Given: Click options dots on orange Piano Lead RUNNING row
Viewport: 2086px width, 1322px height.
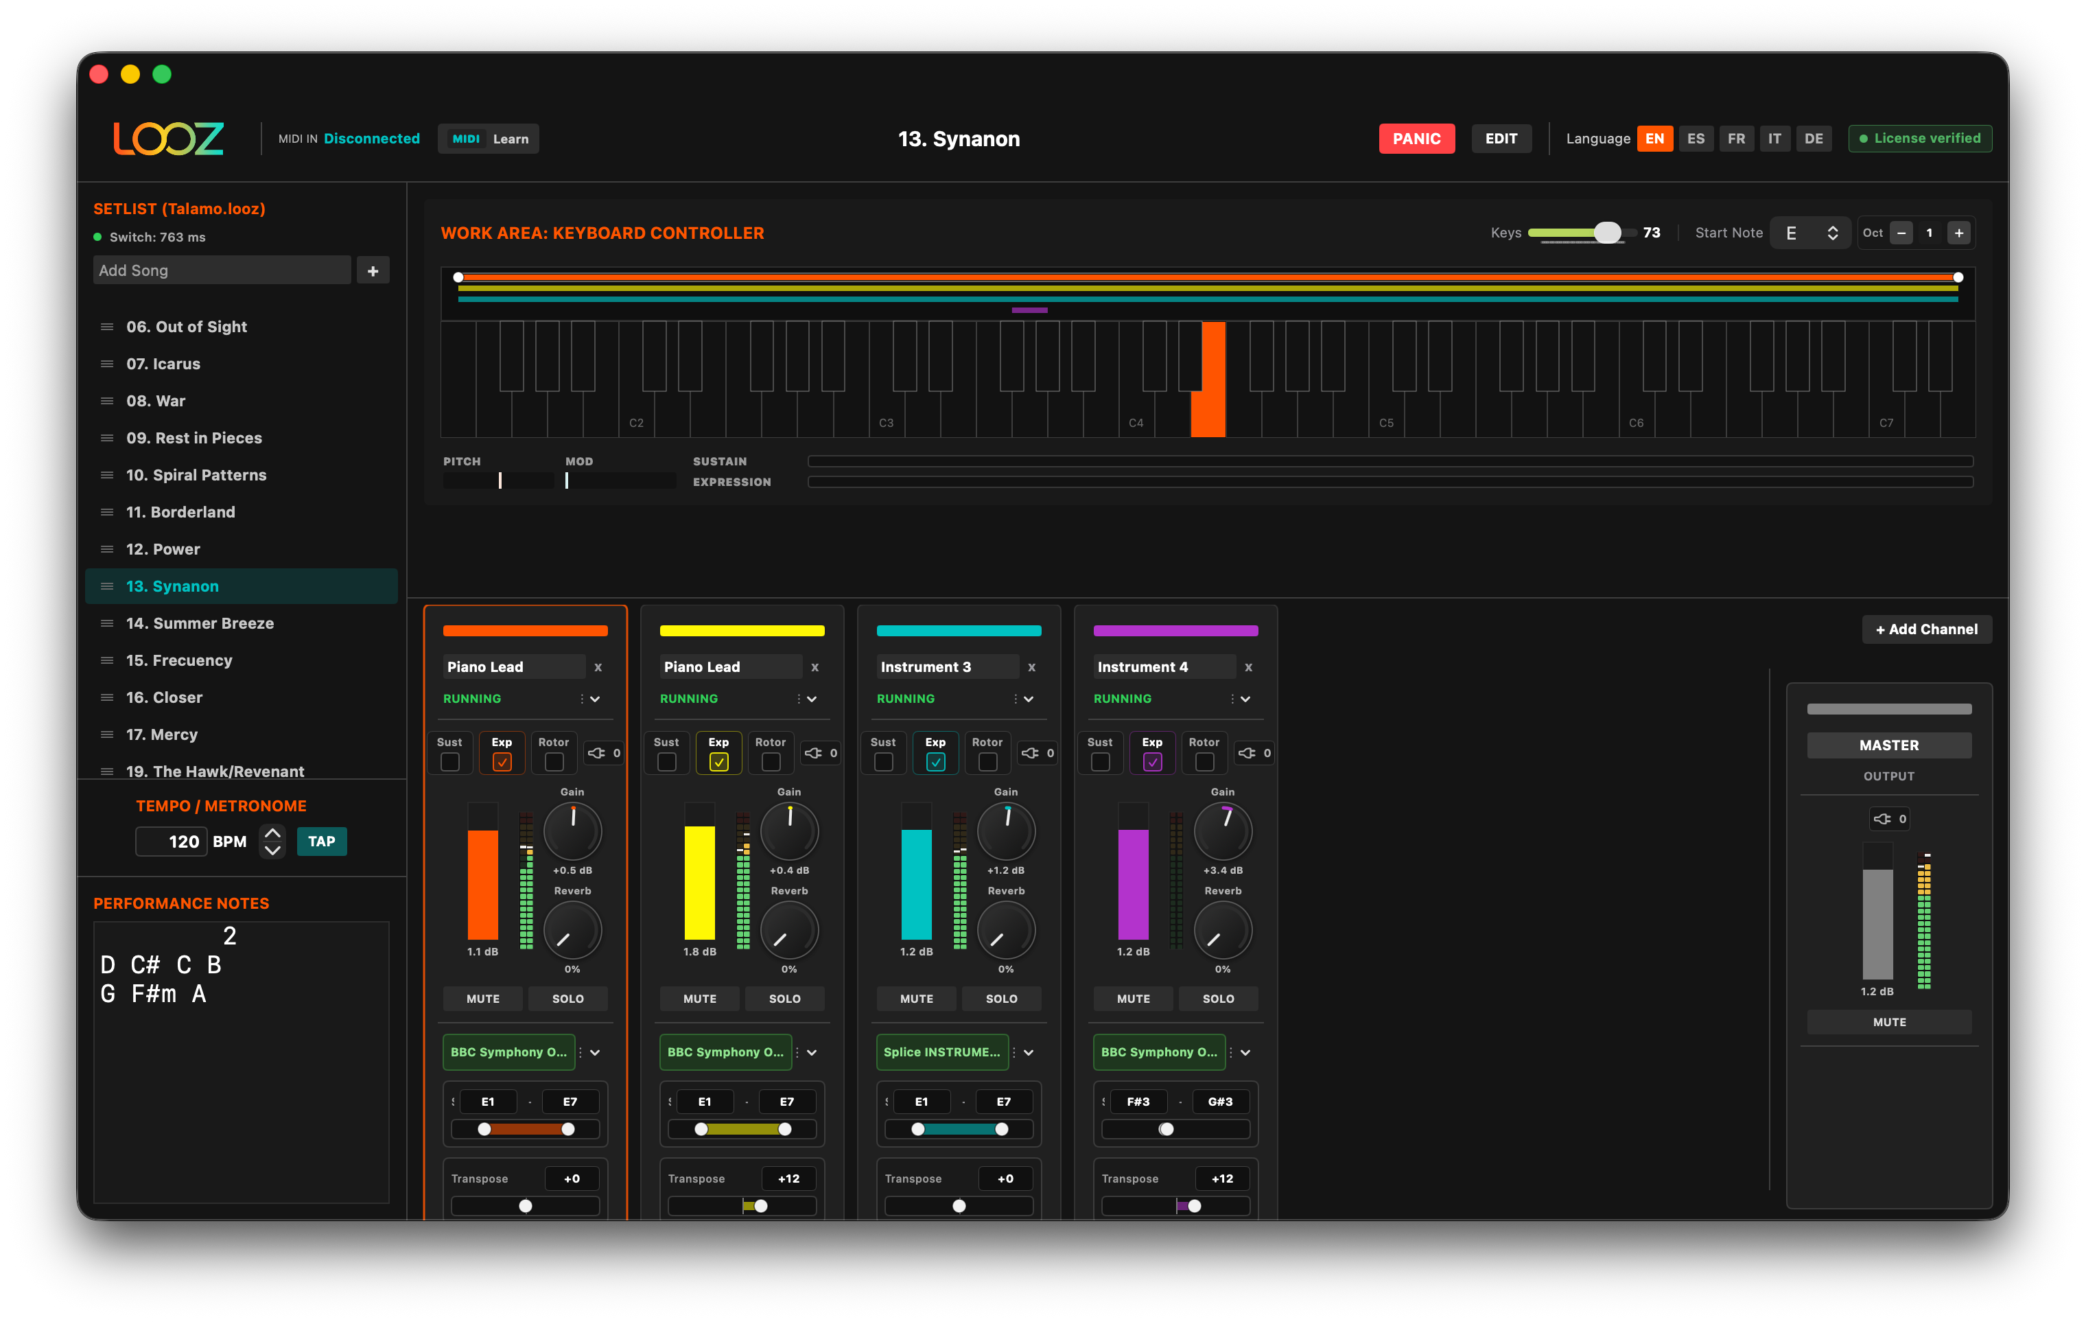Looking at the screenshot, I should (581, 699).
